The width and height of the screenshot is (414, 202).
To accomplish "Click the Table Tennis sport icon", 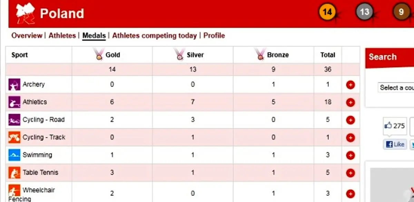I will (14, 173).
